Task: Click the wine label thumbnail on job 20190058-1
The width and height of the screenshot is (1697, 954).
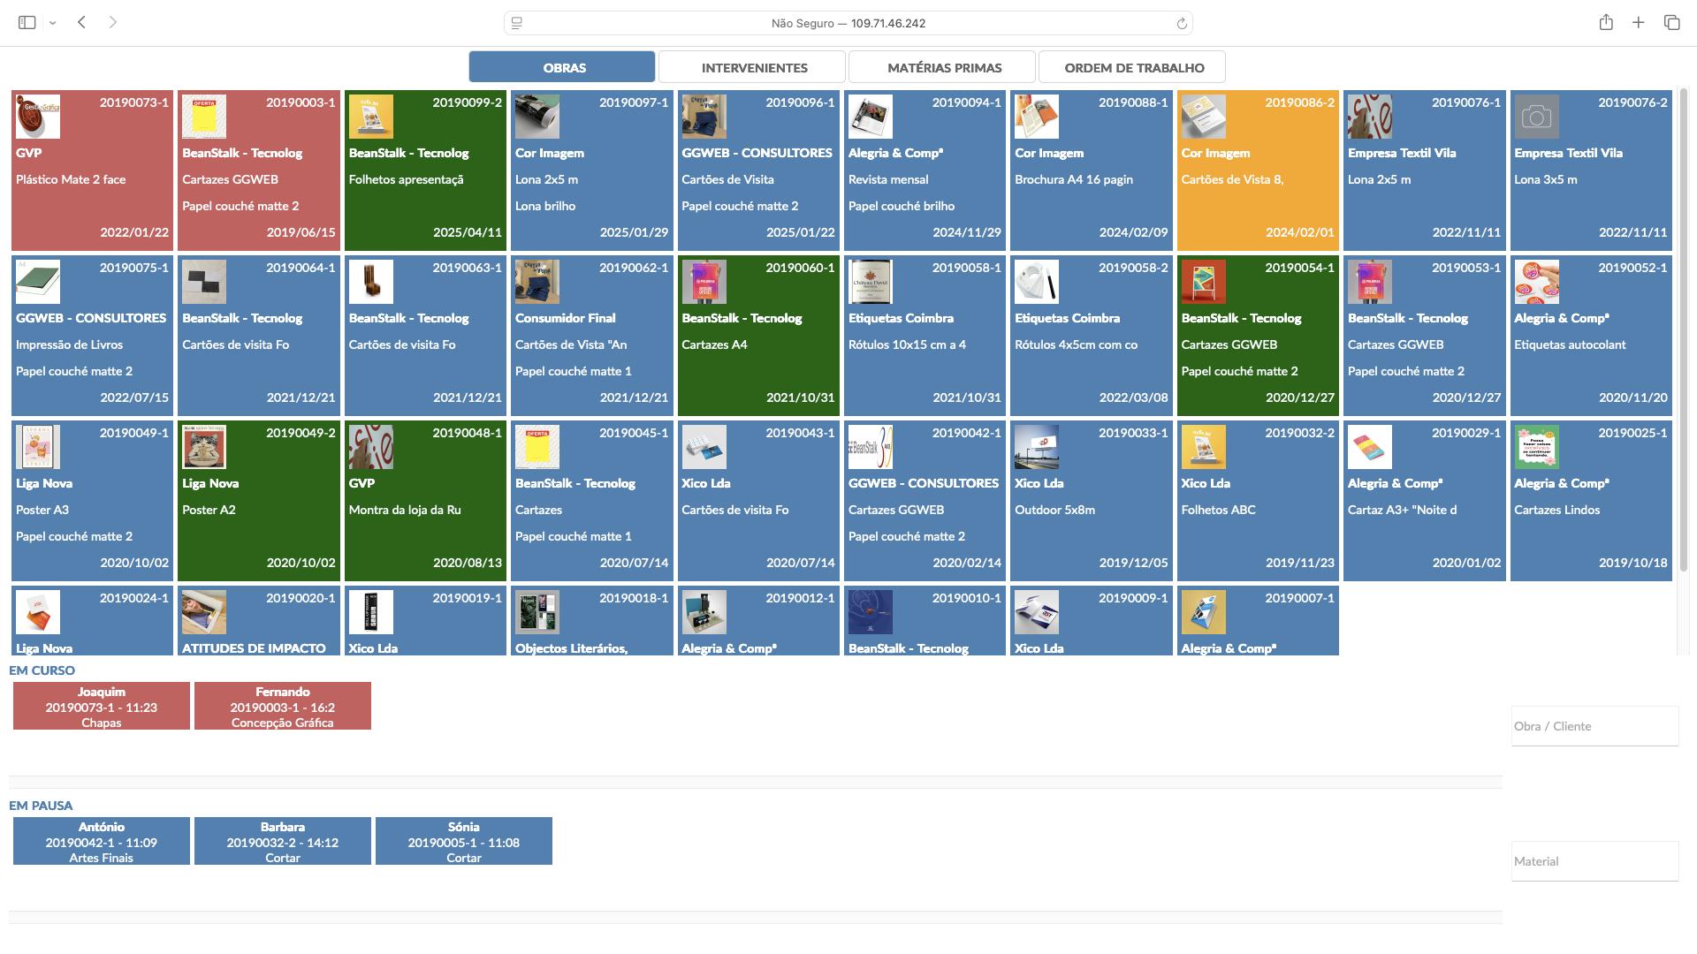Action: [x=870, y=282]
